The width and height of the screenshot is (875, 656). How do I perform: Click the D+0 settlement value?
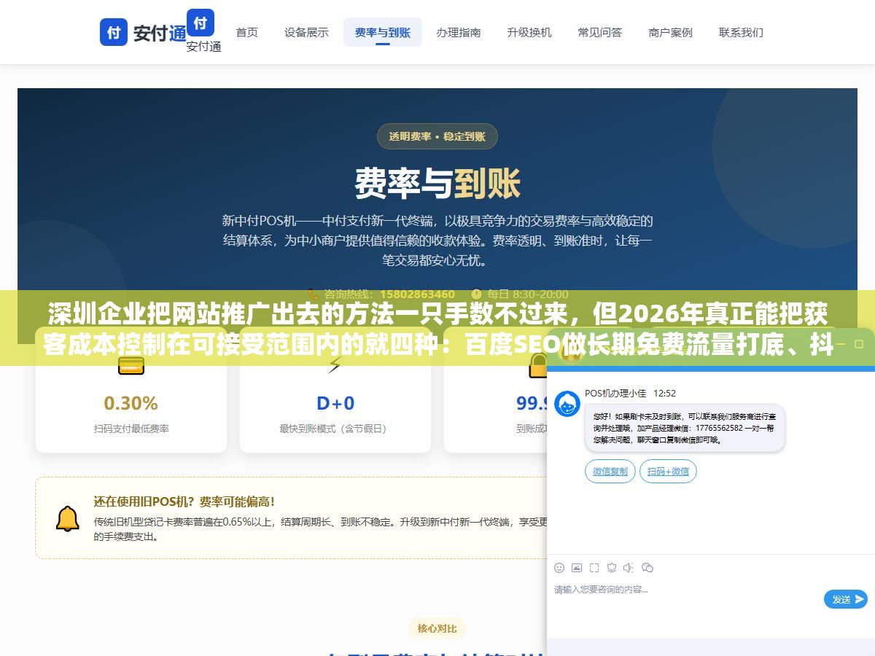(335, 403)
